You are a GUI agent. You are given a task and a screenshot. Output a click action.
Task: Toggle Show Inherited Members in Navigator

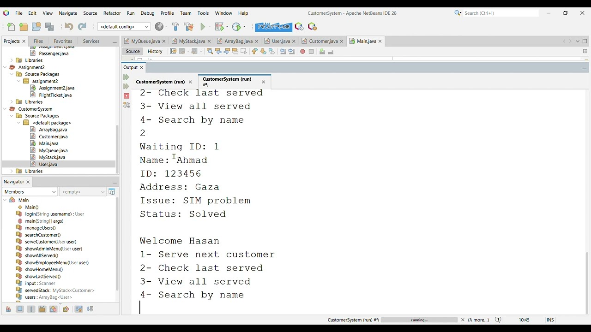(8, 309)
